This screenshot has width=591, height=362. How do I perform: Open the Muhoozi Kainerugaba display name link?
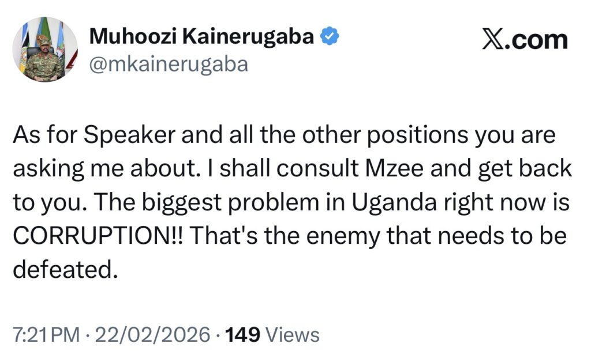click(x=202, y=37)
